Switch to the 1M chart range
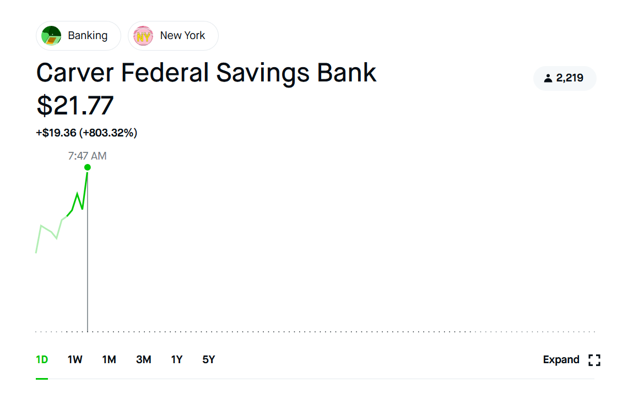Viewport: 617px width, 405px height. point(109,360)
